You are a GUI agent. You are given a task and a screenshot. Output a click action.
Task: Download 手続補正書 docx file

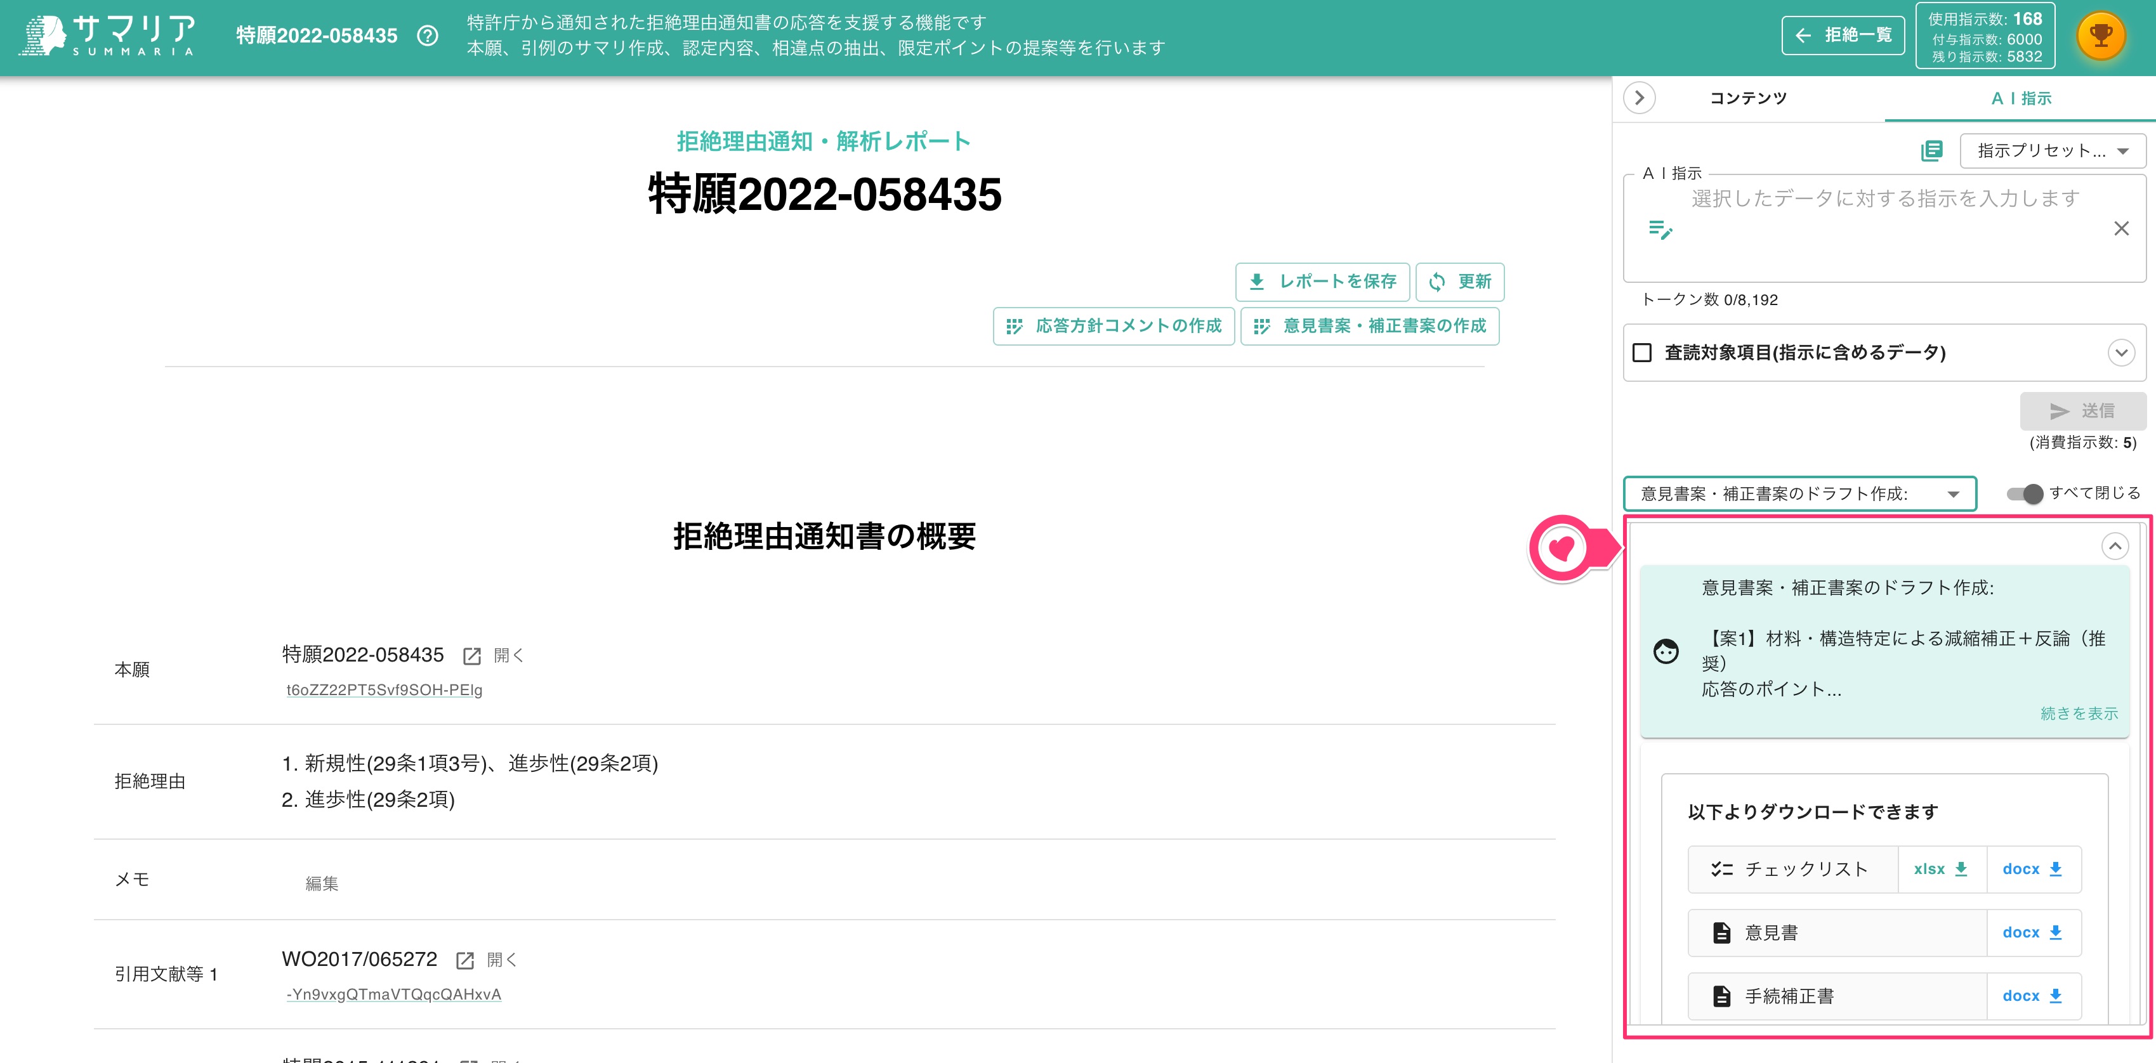[2033, 996]
